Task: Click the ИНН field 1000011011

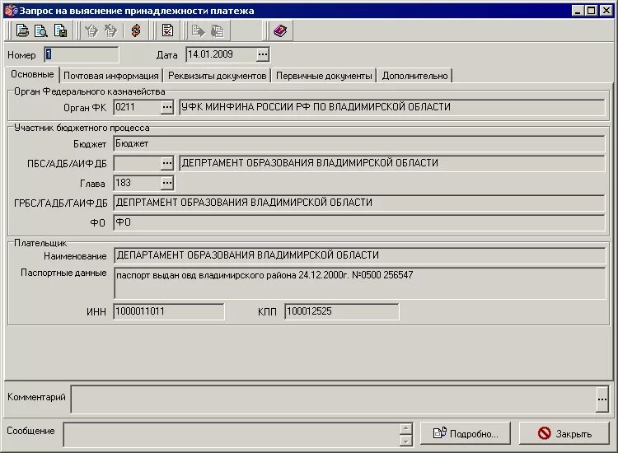Action: pyautogui.click(x=169, y=311)
